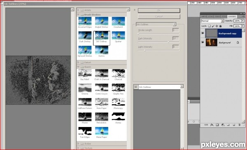Toggle lock image pixels brush icon
This screenshot has width=247, height=150.
tap(213, 26)
